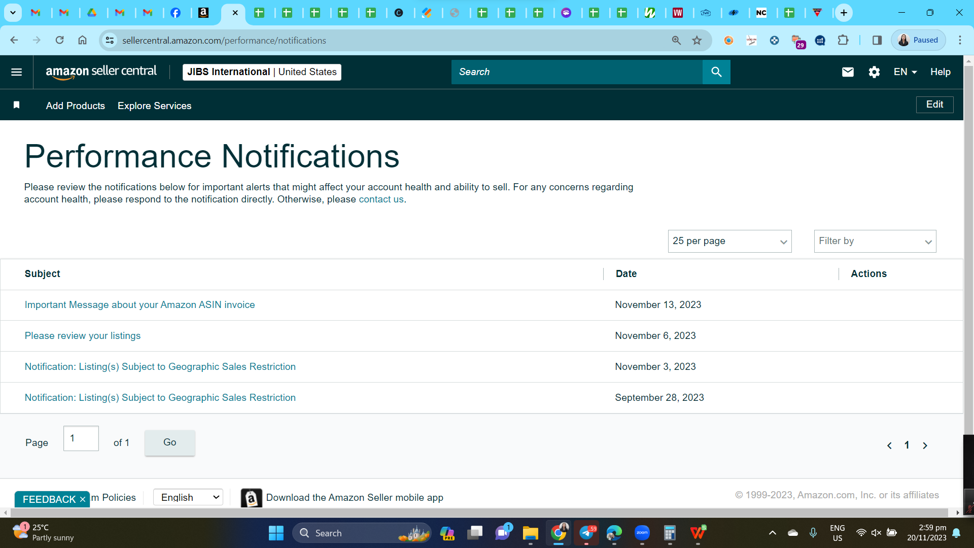Open the buyer messages envelope icon
Screen dimensions: 974x548
tap(848, 72)
